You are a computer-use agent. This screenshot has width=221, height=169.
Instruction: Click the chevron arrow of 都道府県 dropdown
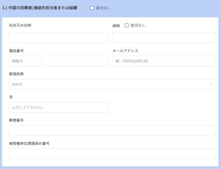coord(211,84)
